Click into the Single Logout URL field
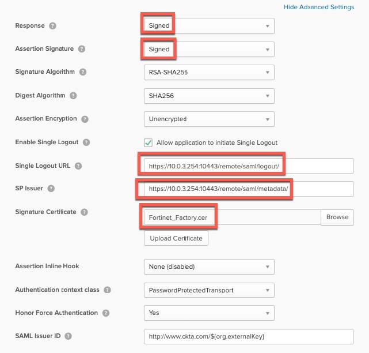369x353 pixels. [x=248, y=166]
